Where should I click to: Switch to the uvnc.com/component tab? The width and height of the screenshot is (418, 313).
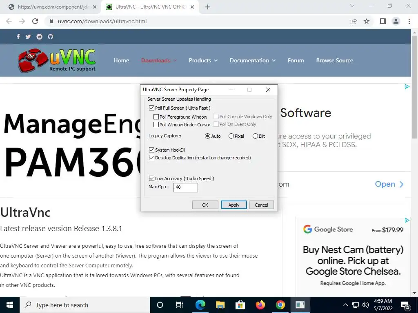[53, 7]
